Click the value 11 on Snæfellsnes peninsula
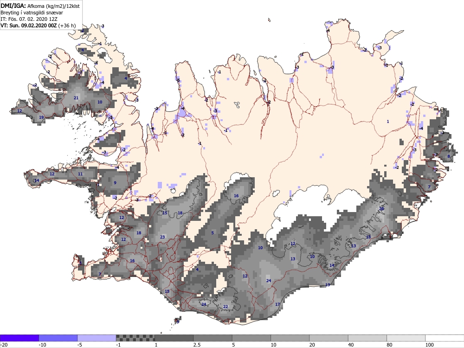The height and width of the screenshot is (348, 464). 80,174
